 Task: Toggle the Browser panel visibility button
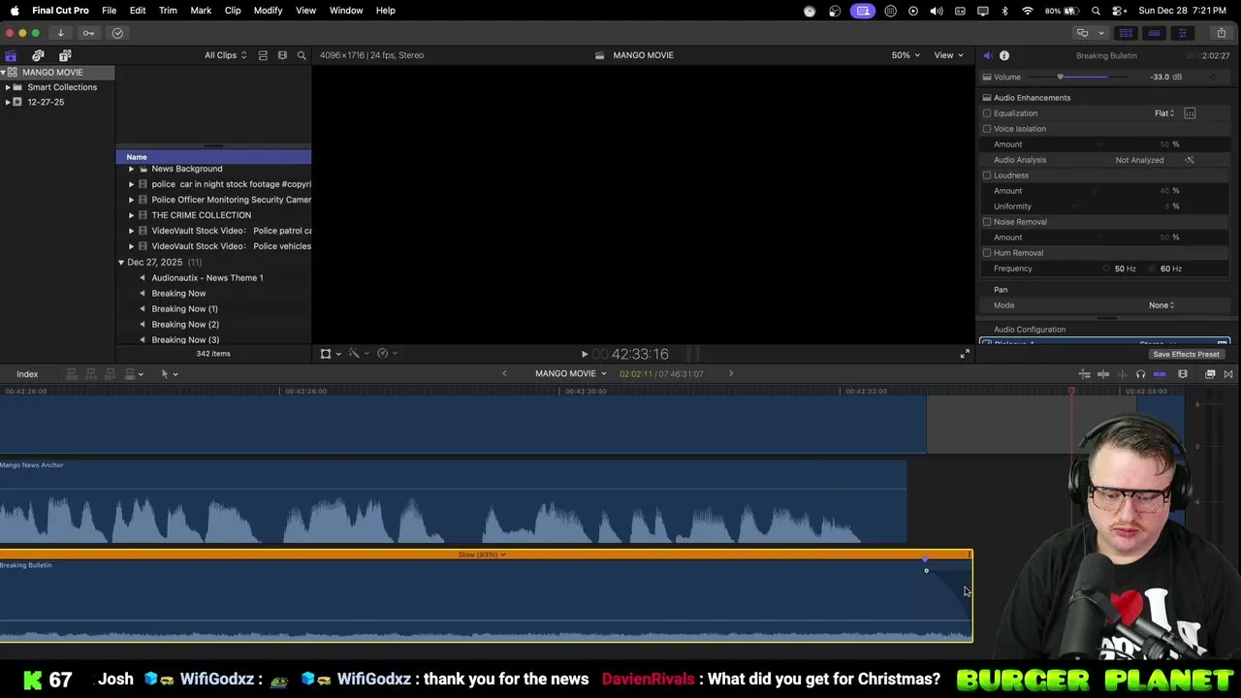(1126, 33)
